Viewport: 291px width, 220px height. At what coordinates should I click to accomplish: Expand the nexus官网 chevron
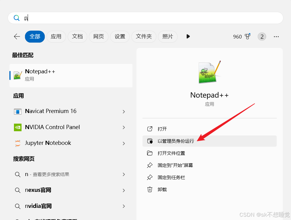[x=124, y=190]
